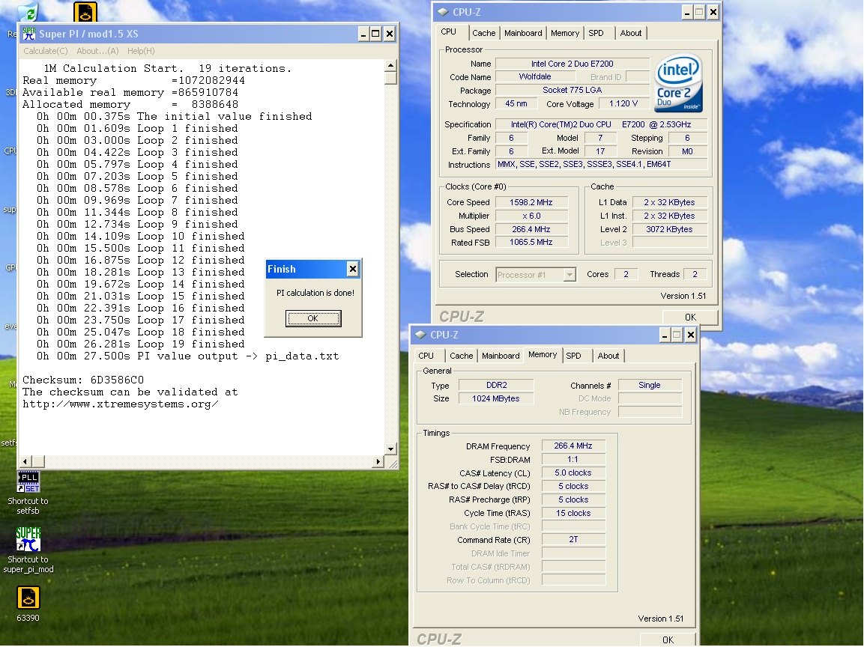Click the Intel Core 2 Duo E7200 name field
864x647 pixels.
[572, 64]
